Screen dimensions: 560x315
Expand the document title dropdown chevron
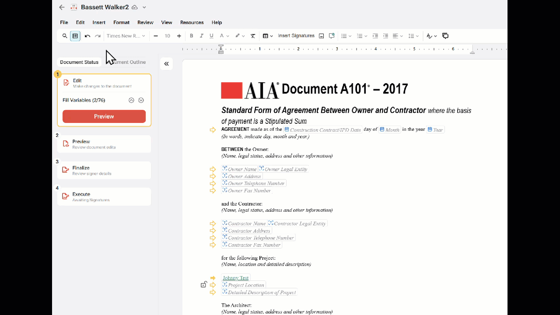(144, 7)
